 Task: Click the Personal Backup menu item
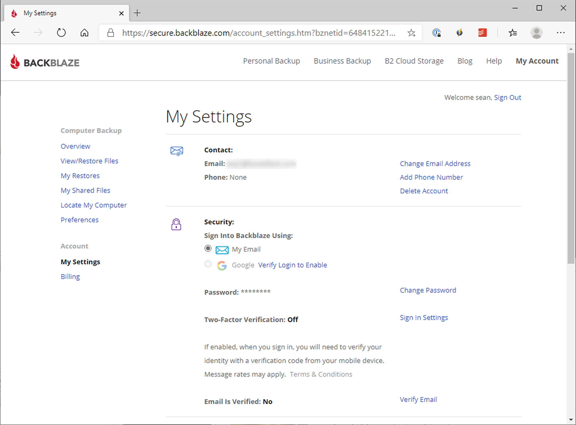[x=272, y=61]
